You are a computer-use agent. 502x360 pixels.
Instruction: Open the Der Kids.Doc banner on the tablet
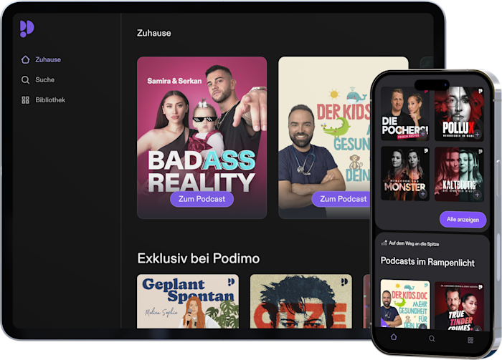325,137
